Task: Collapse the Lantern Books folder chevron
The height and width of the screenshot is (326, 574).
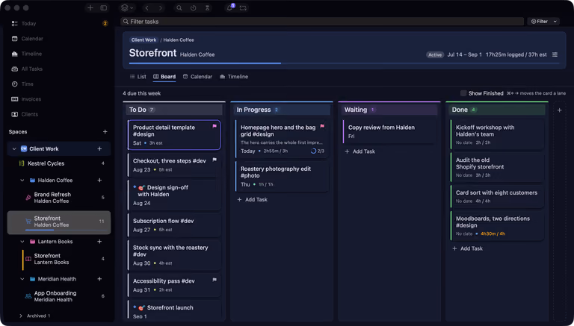Action: pyautogui.click(x=22, y=242)
